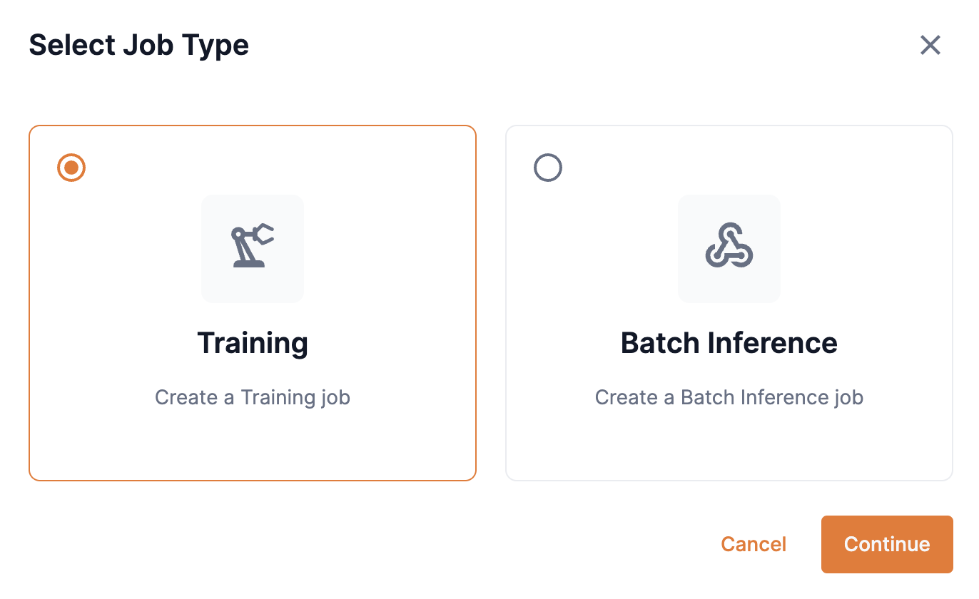Viewport: 979px width, 599px height.
Task: Click 'Create a Training job' description
Action: tap(253, 397)
